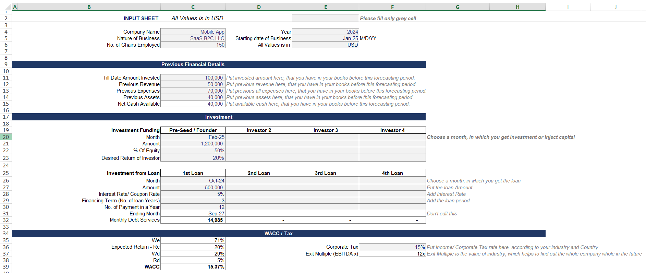Screen dimensions: 646x273
Task: Click Rd value 5% in WACC section
Action: click(193, 260)
